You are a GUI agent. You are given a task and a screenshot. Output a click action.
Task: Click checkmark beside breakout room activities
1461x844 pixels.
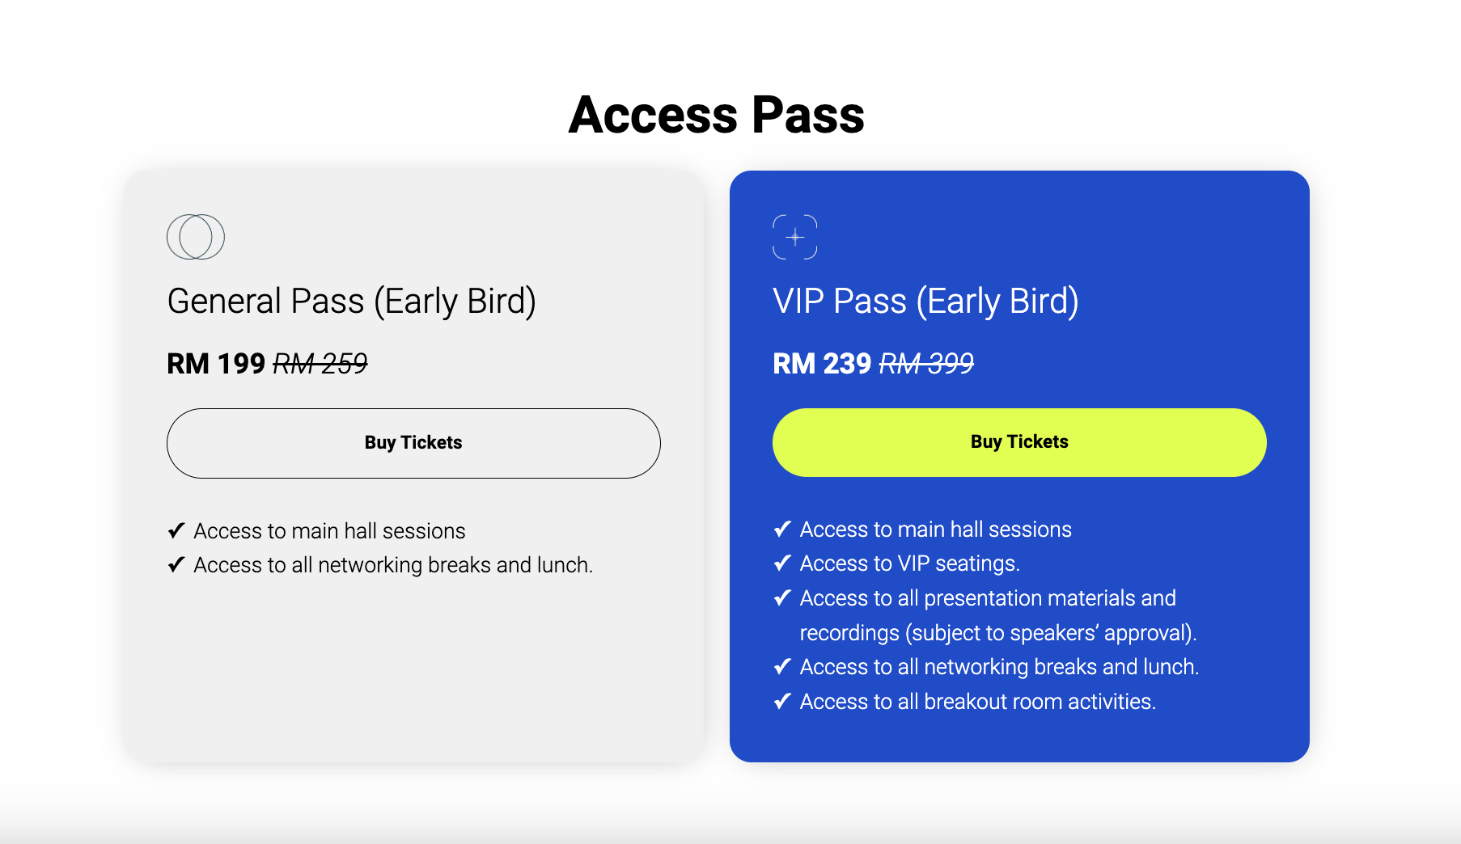click(x=782, y=701)
